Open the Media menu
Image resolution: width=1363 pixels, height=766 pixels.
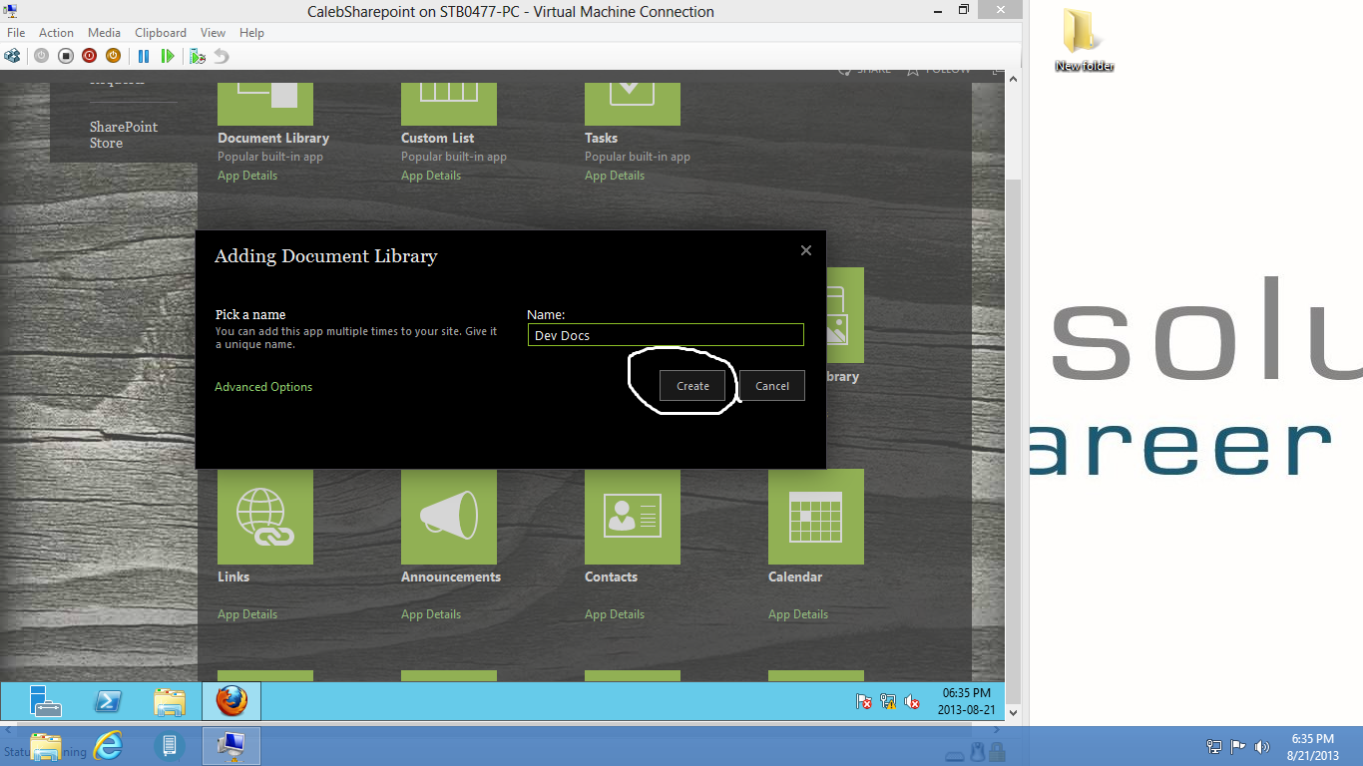click(104, 33)
